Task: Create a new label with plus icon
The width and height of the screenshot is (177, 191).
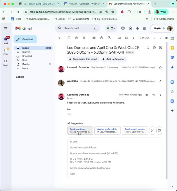Action: pyautogui.click(x=50, y=77)
